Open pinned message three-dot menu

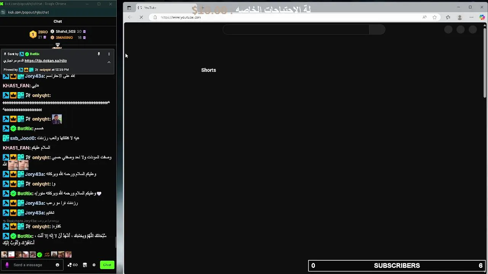[109, 54]
